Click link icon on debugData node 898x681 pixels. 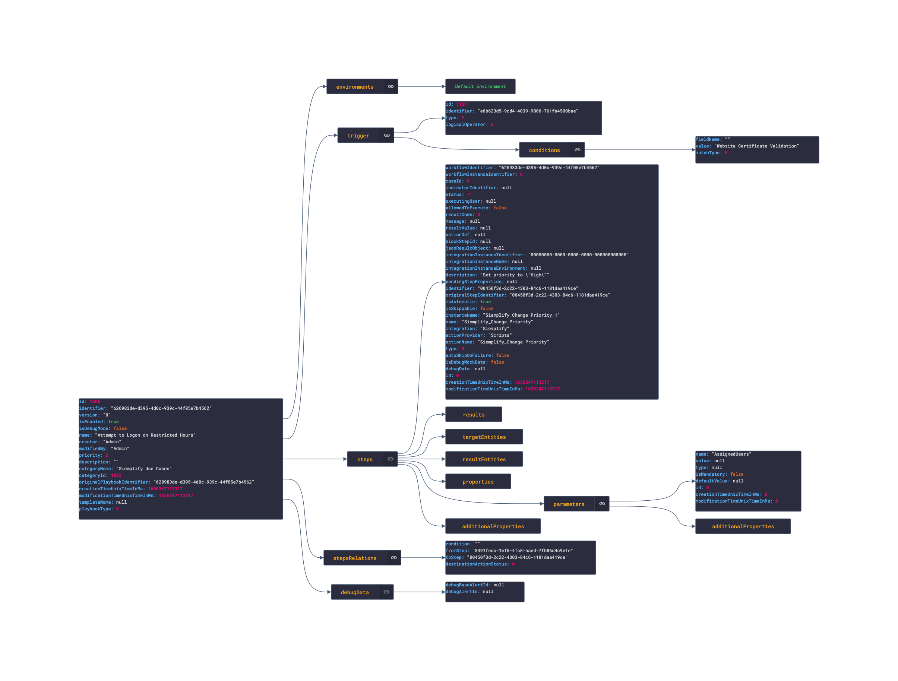386,592
